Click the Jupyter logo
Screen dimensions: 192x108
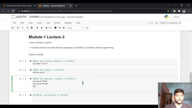pyautogui.click(x=19, y=17)
